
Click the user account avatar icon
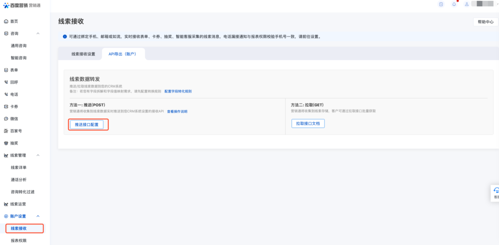tap(467, 4)
